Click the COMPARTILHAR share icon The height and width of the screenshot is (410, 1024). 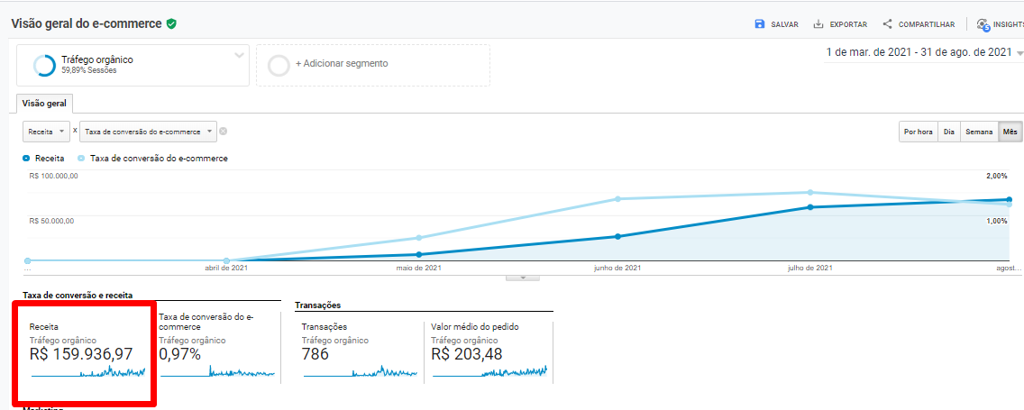(x=887, y=24)
